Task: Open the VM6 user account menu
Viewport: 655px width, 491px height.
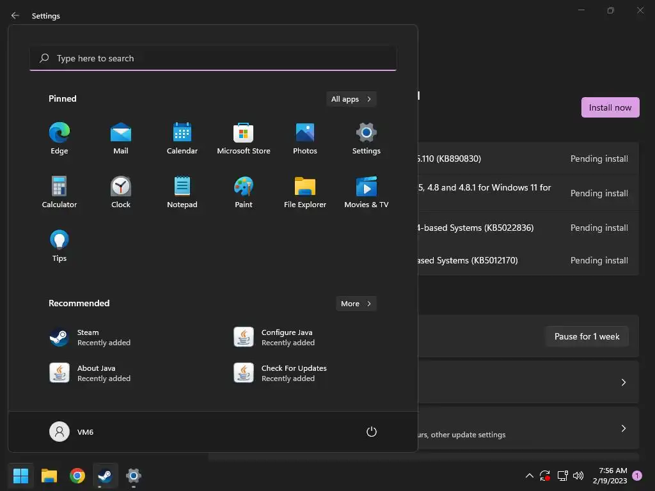Action: coord(72,432)
